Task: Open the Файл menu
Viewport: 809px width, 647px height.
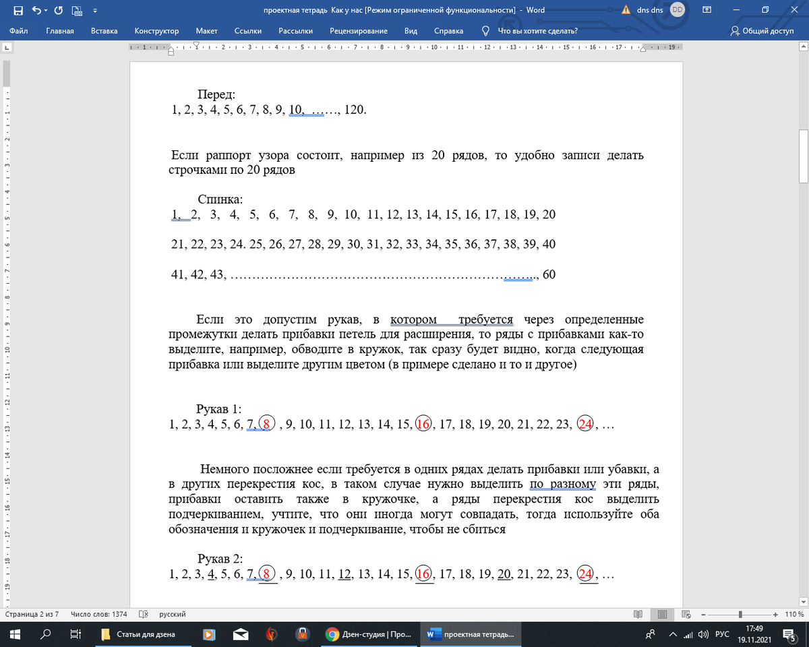Action: pos(19,31)
